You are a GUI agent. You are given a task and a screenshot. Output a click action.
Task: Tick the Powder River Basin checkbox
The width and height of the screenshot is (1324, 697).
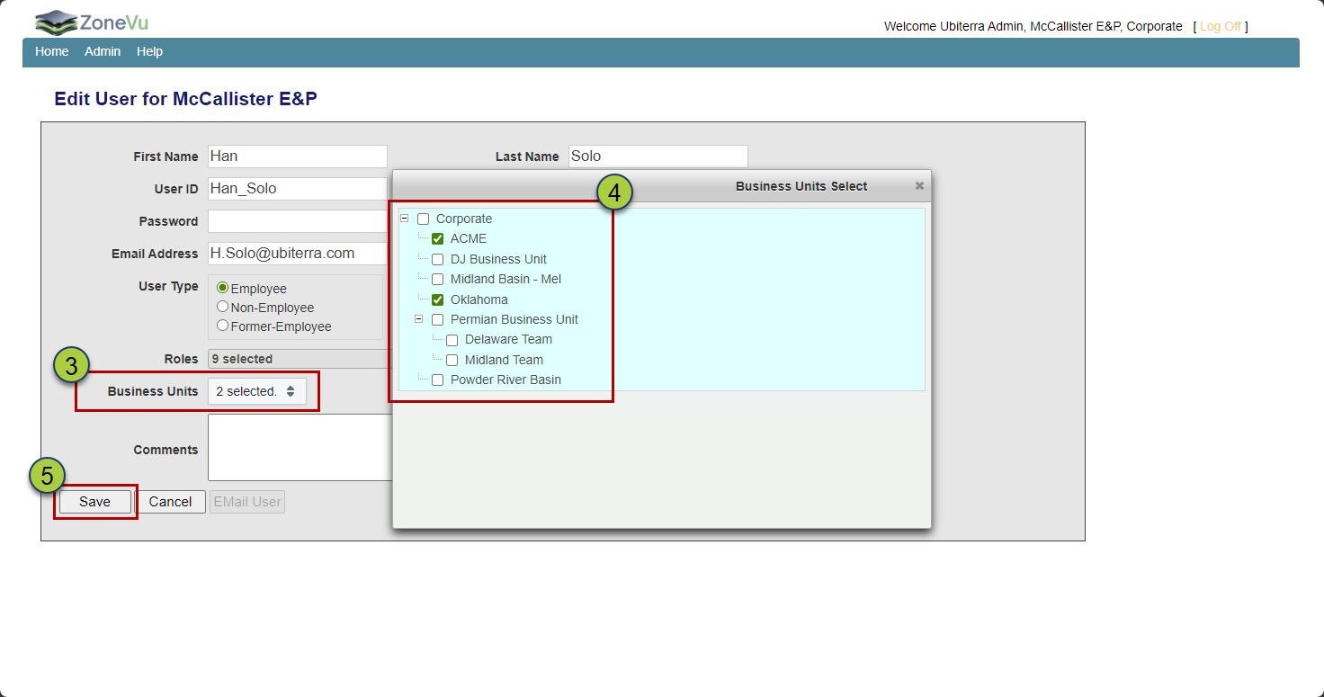pyautogui.click(x=438, y=380)
